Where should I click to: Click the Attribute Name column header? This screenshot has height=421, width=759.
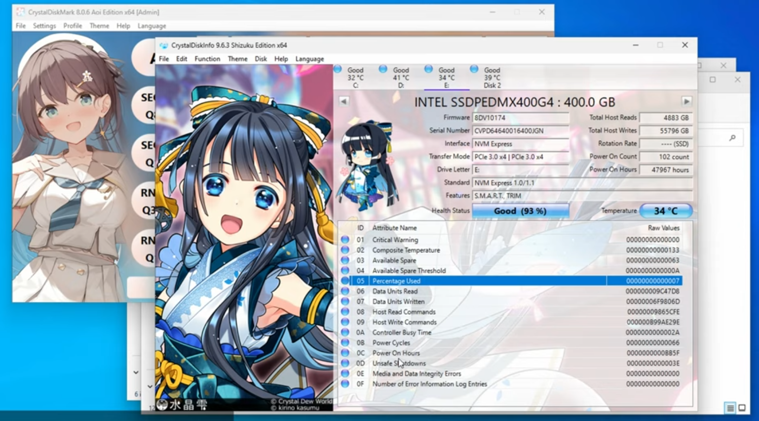(x=395, y=228)
